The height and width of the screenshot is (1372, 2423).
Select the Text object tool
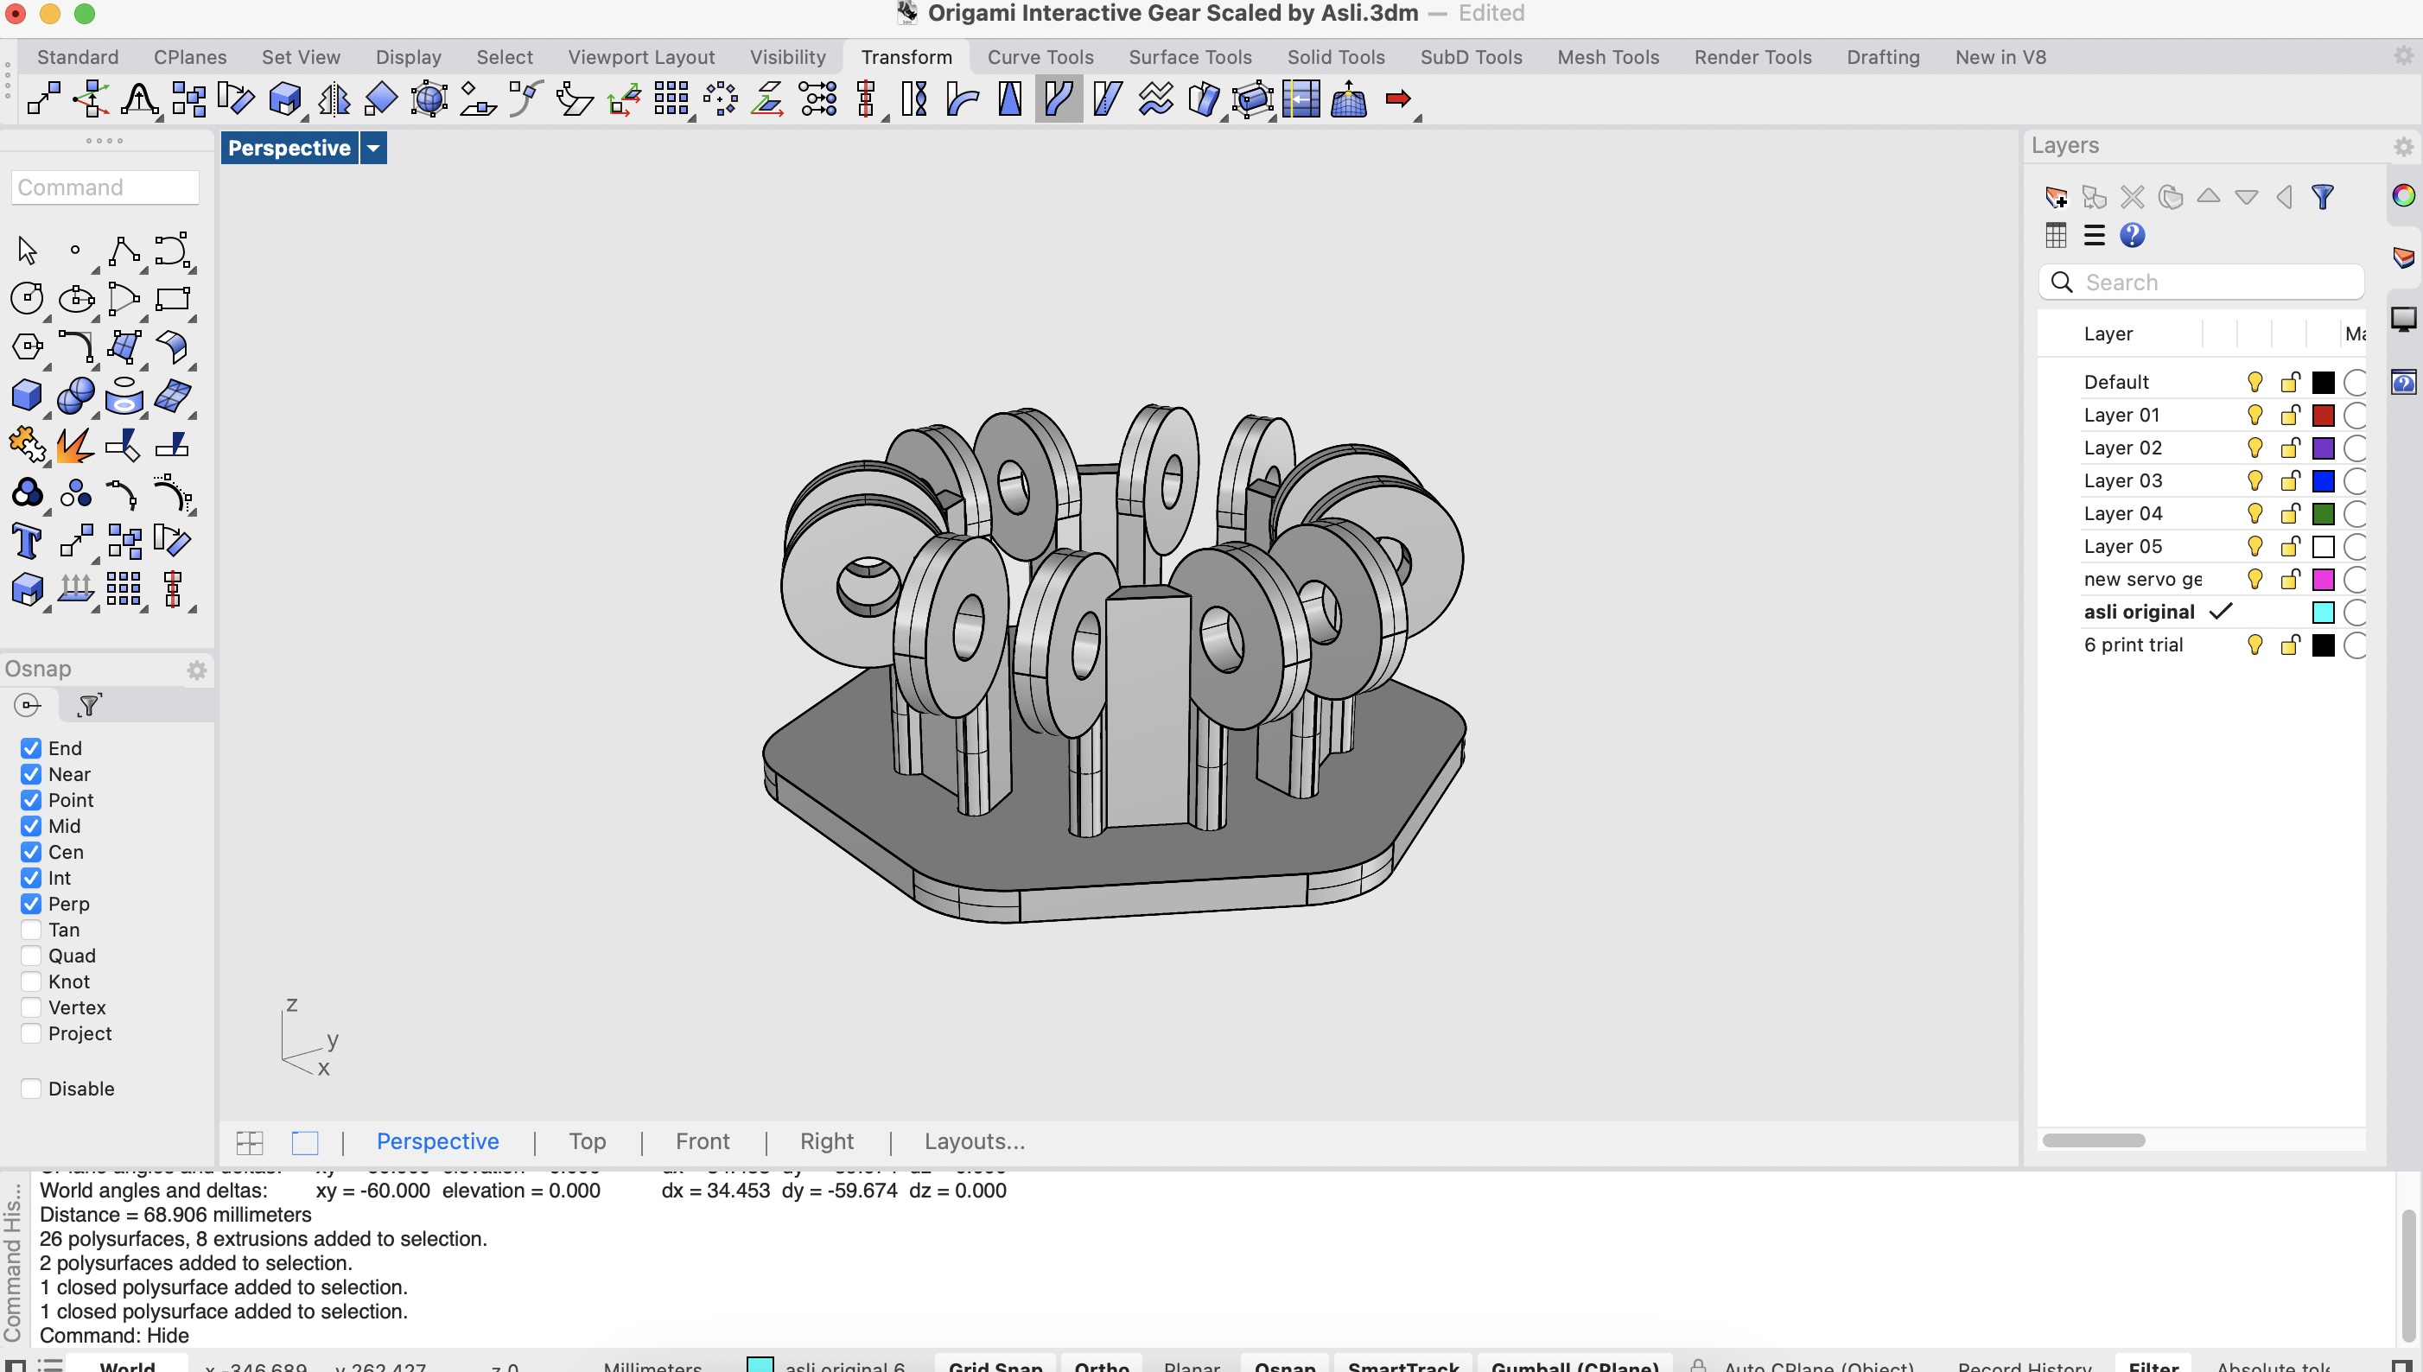point(27,542)
